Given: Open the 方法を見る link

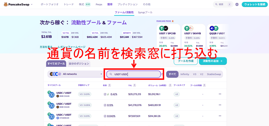Looking at the screenshot, I should click(46, 47).
